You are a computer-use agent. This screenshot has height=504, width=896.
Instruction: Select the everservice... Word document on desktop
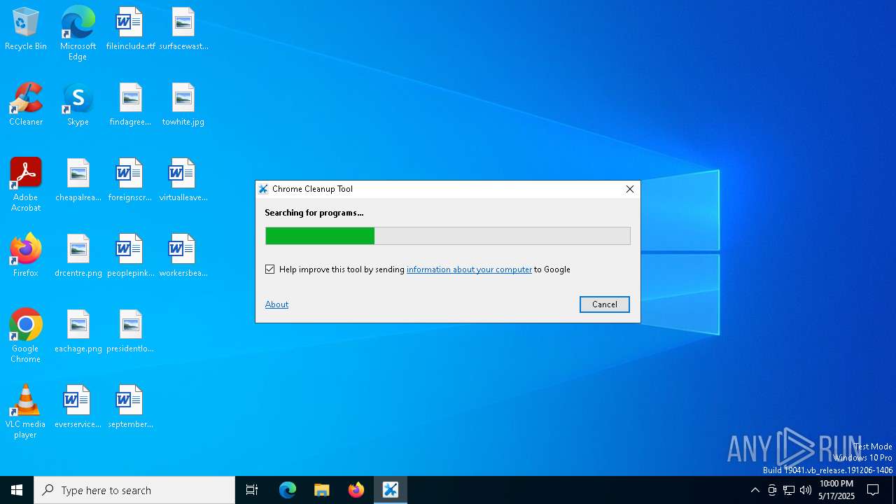(78, 407)
